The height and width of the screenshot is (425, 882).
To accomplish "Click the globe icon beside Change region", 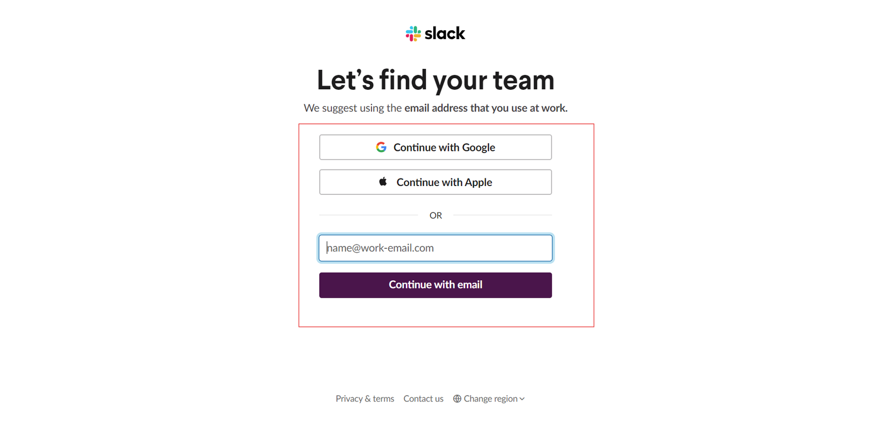I will tap(457, 399).
